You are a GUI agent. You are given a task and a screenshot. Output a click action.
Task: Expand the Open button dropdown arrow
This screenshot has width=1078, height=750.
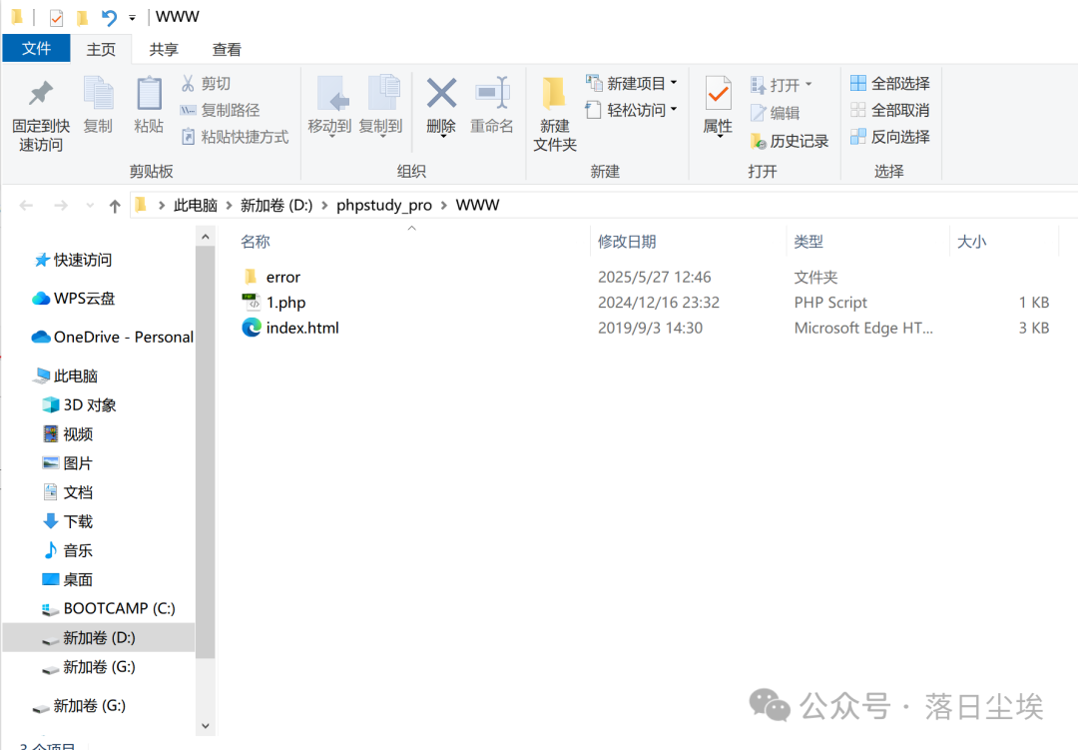coord(808,85)
